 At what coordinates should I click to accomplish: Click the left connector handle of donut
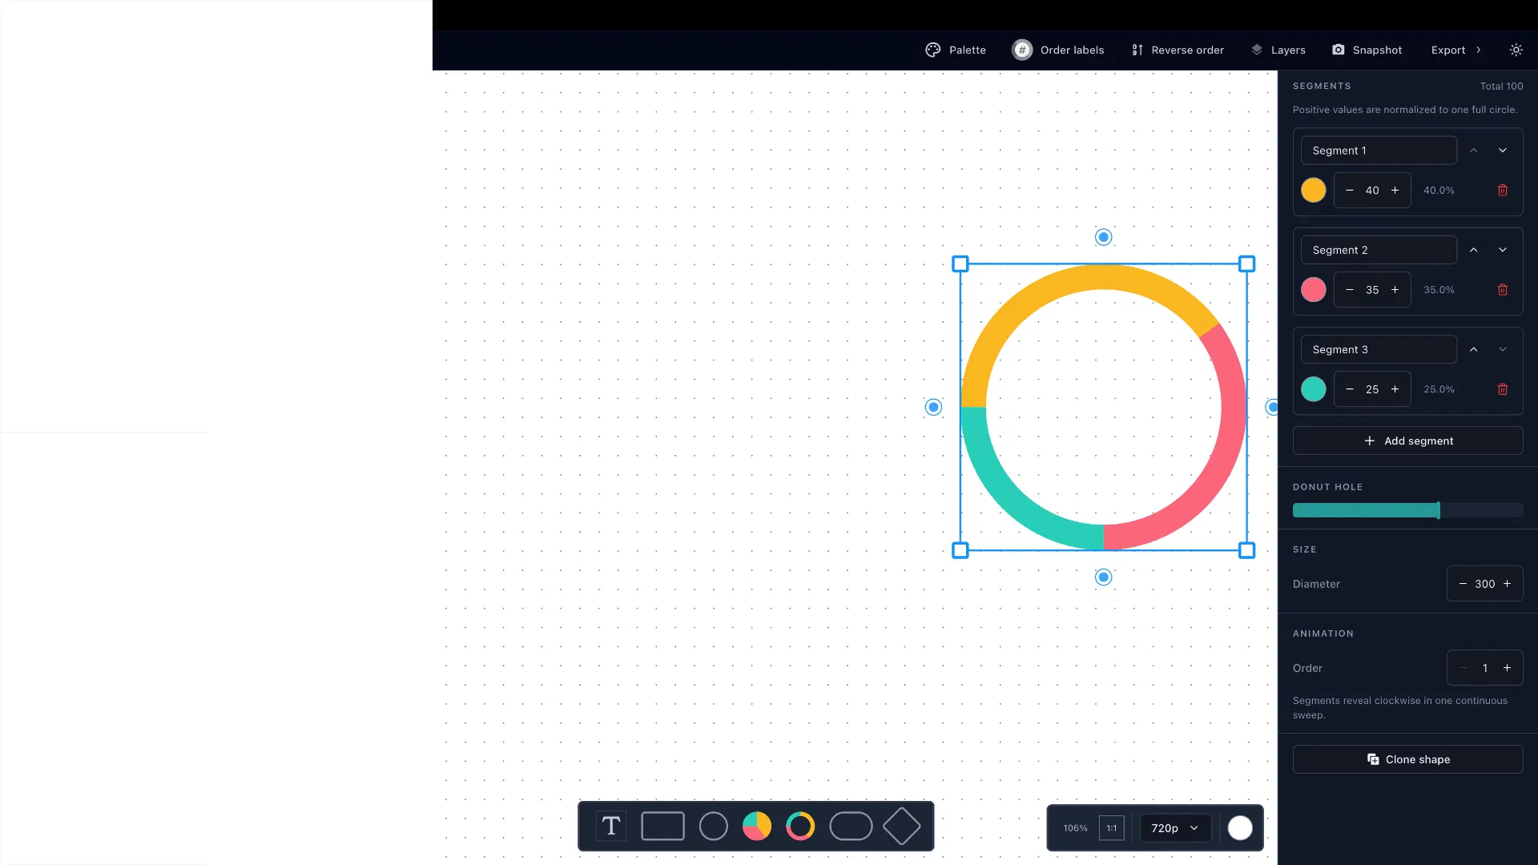(933, 407)
